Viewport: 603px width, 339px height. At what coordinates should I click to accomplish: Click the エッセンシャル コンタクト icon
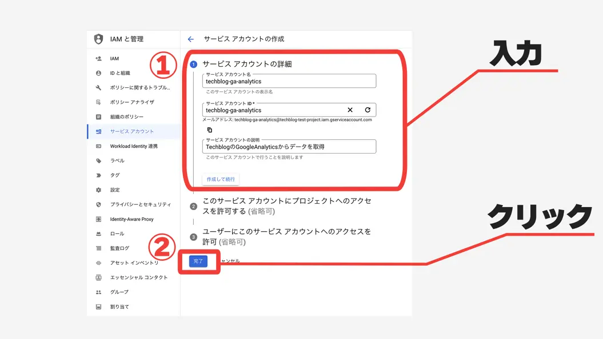click(x=98, y=277)
